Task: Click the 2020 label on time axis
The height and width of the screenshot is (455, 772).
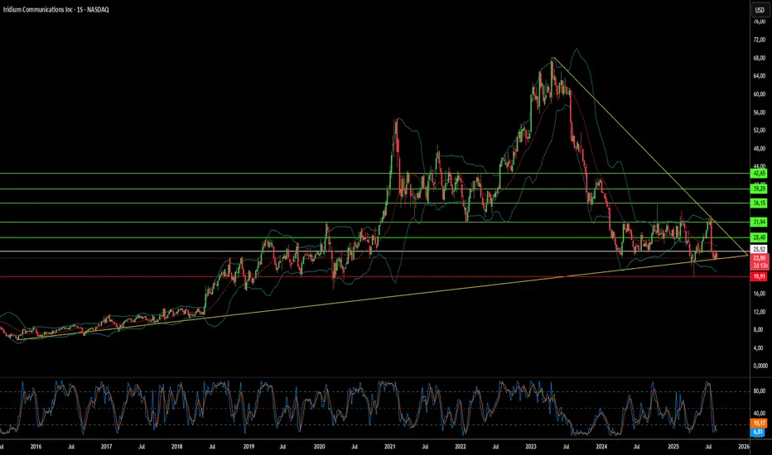Action: tap(320, 447)
